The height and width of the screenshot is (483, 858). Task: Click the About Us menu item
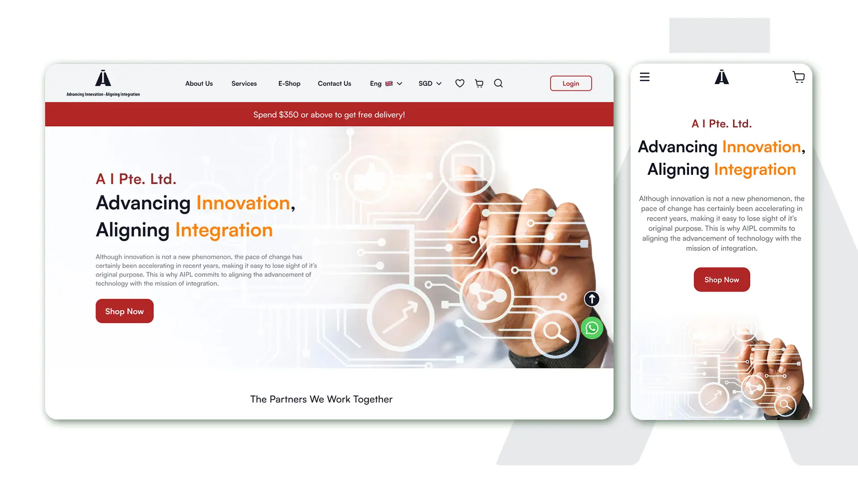click(198, 83)
